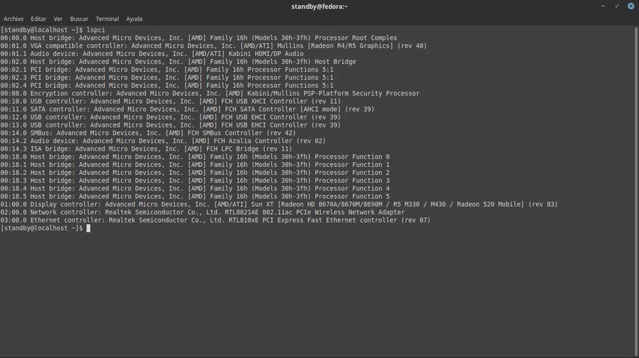Click the SATA controller line

(x=187, y=110)
